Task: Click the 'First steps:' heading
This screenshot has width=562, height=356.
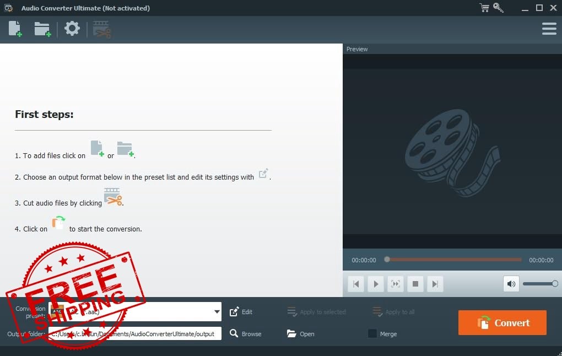Action: pyautogui.click(x=44, y=115)
